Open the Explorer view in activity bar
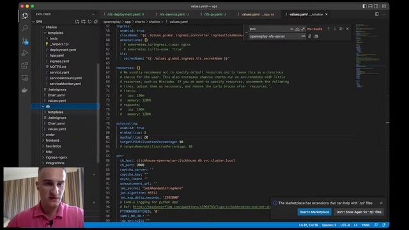Image resolution: width=409 pixels, height=230 pixels. click(25, 16)
